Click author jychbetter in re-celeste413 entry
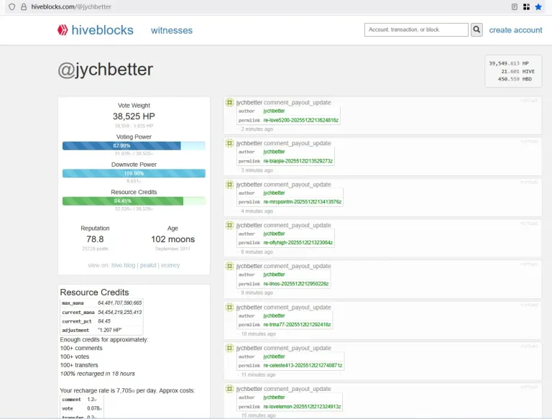 click(274, 356)
